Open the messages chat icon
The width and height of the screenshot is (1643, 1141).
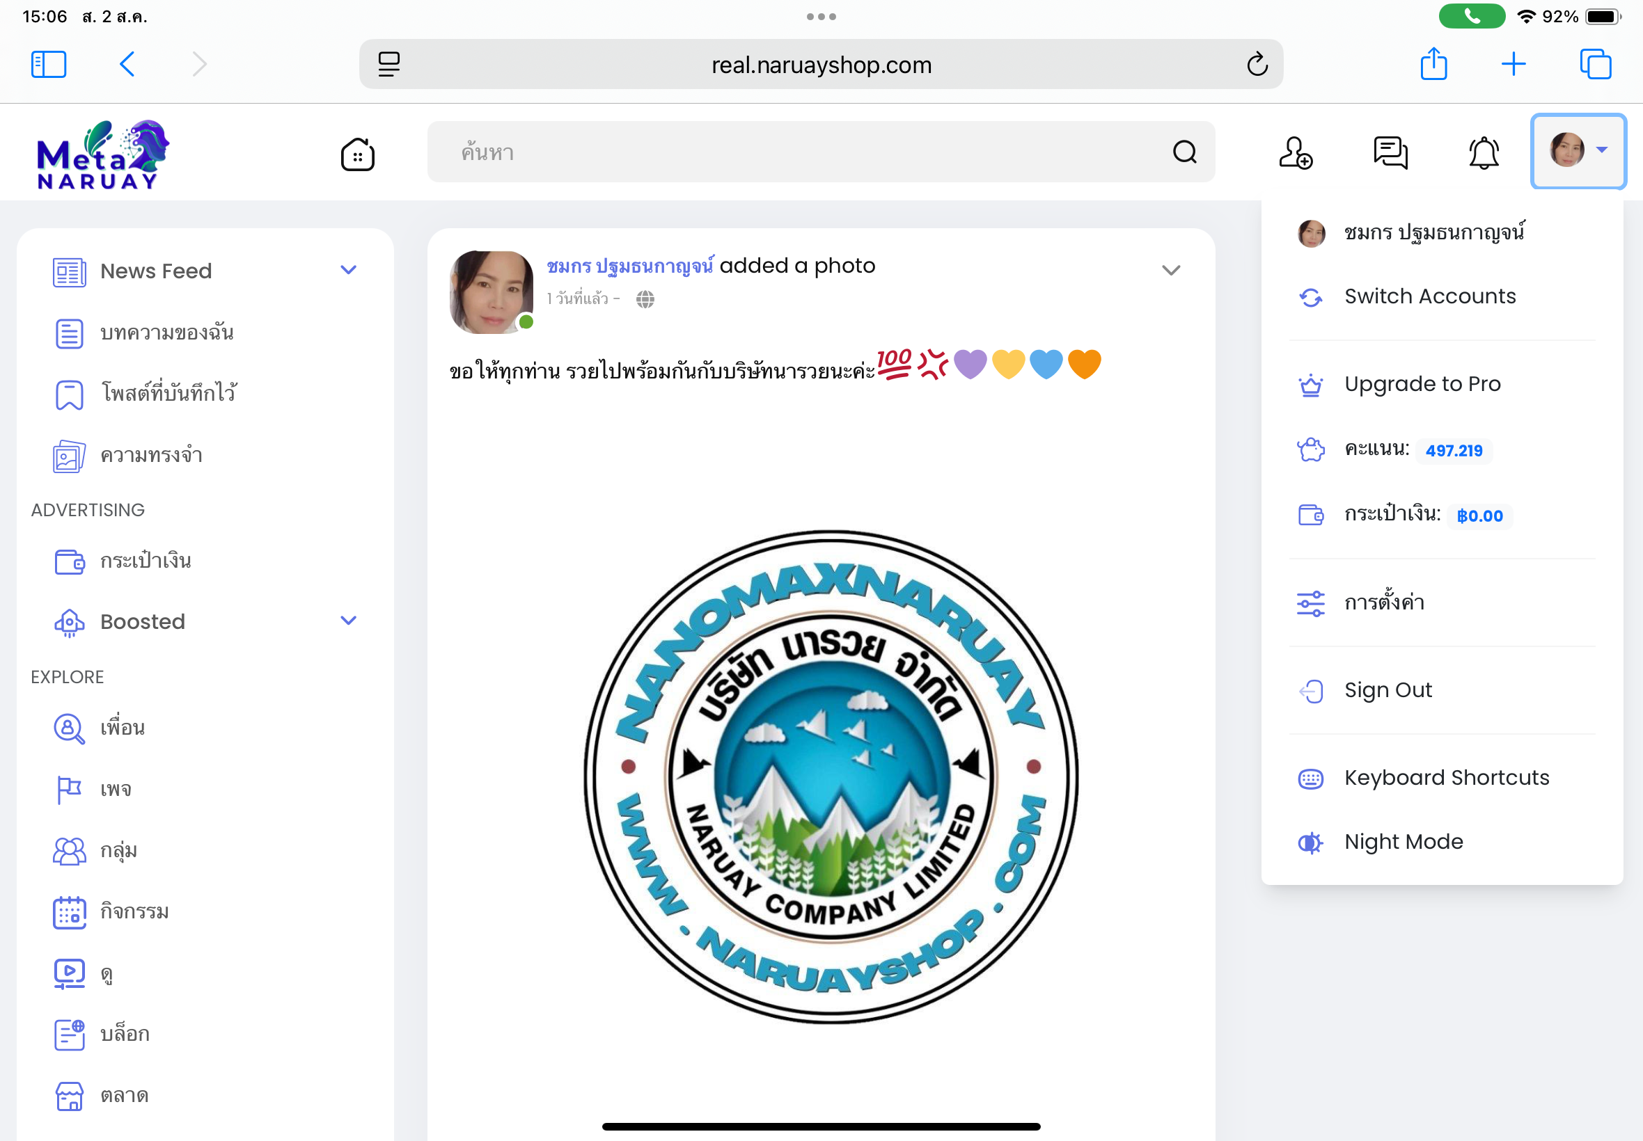[x=1390, y=152]
